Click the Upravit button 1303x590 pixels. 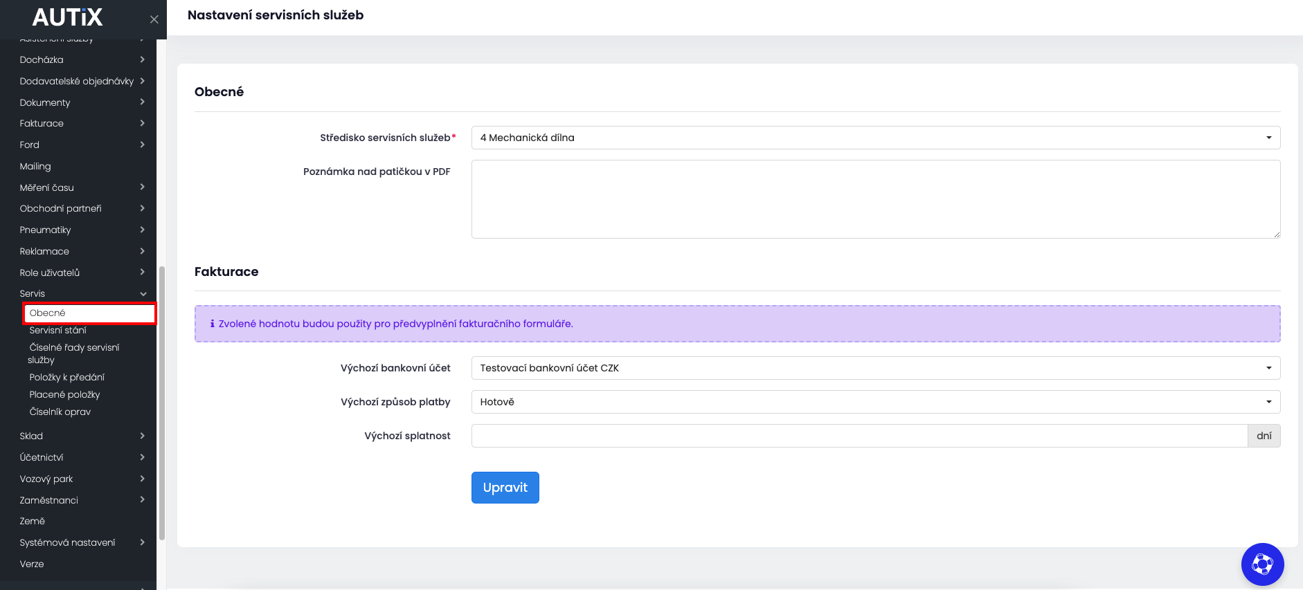pos(505,488)
